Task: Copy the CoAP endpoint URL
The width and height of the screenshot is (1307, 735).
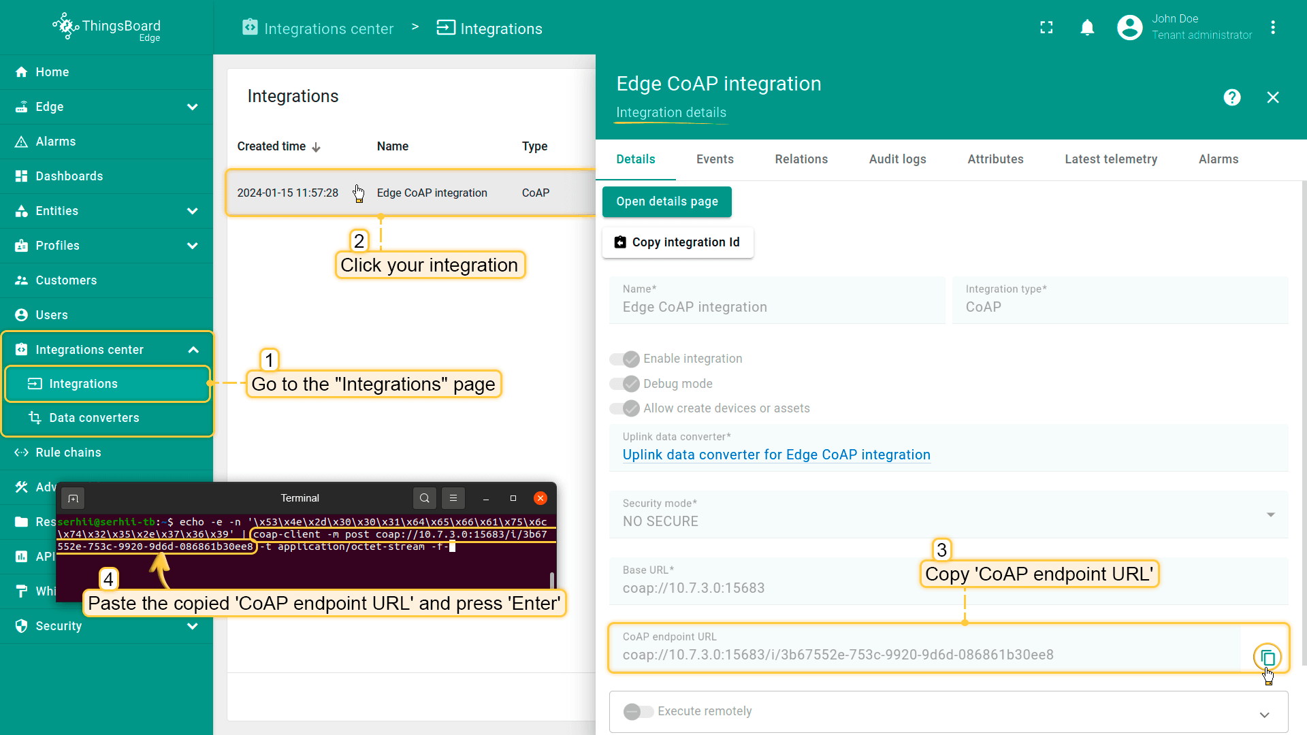Action: 1267,657
